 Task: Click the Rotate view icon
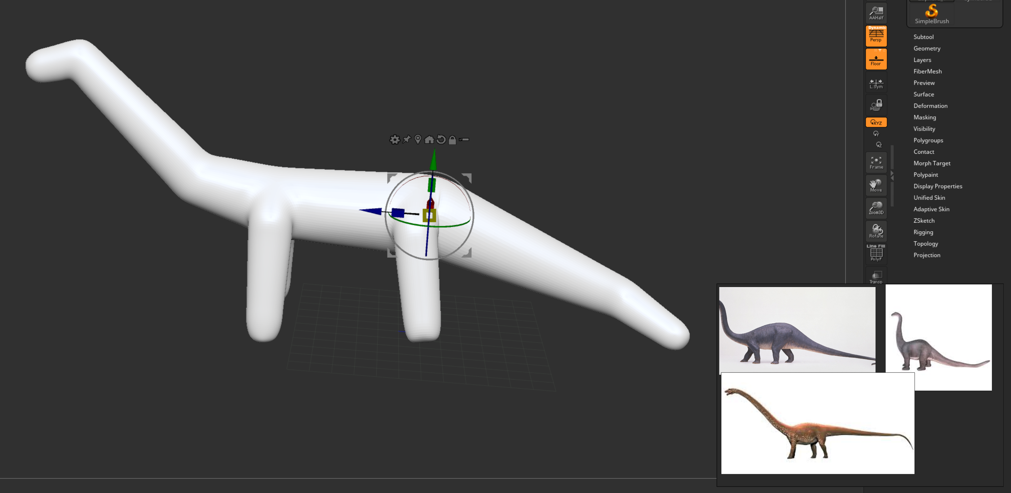[x=876, y=231]
